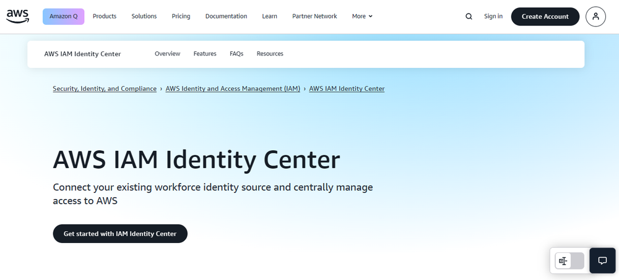Switch to the Features tab
Image resolution: width=619 pixels, height=280 pixels.
coord(205,54)
